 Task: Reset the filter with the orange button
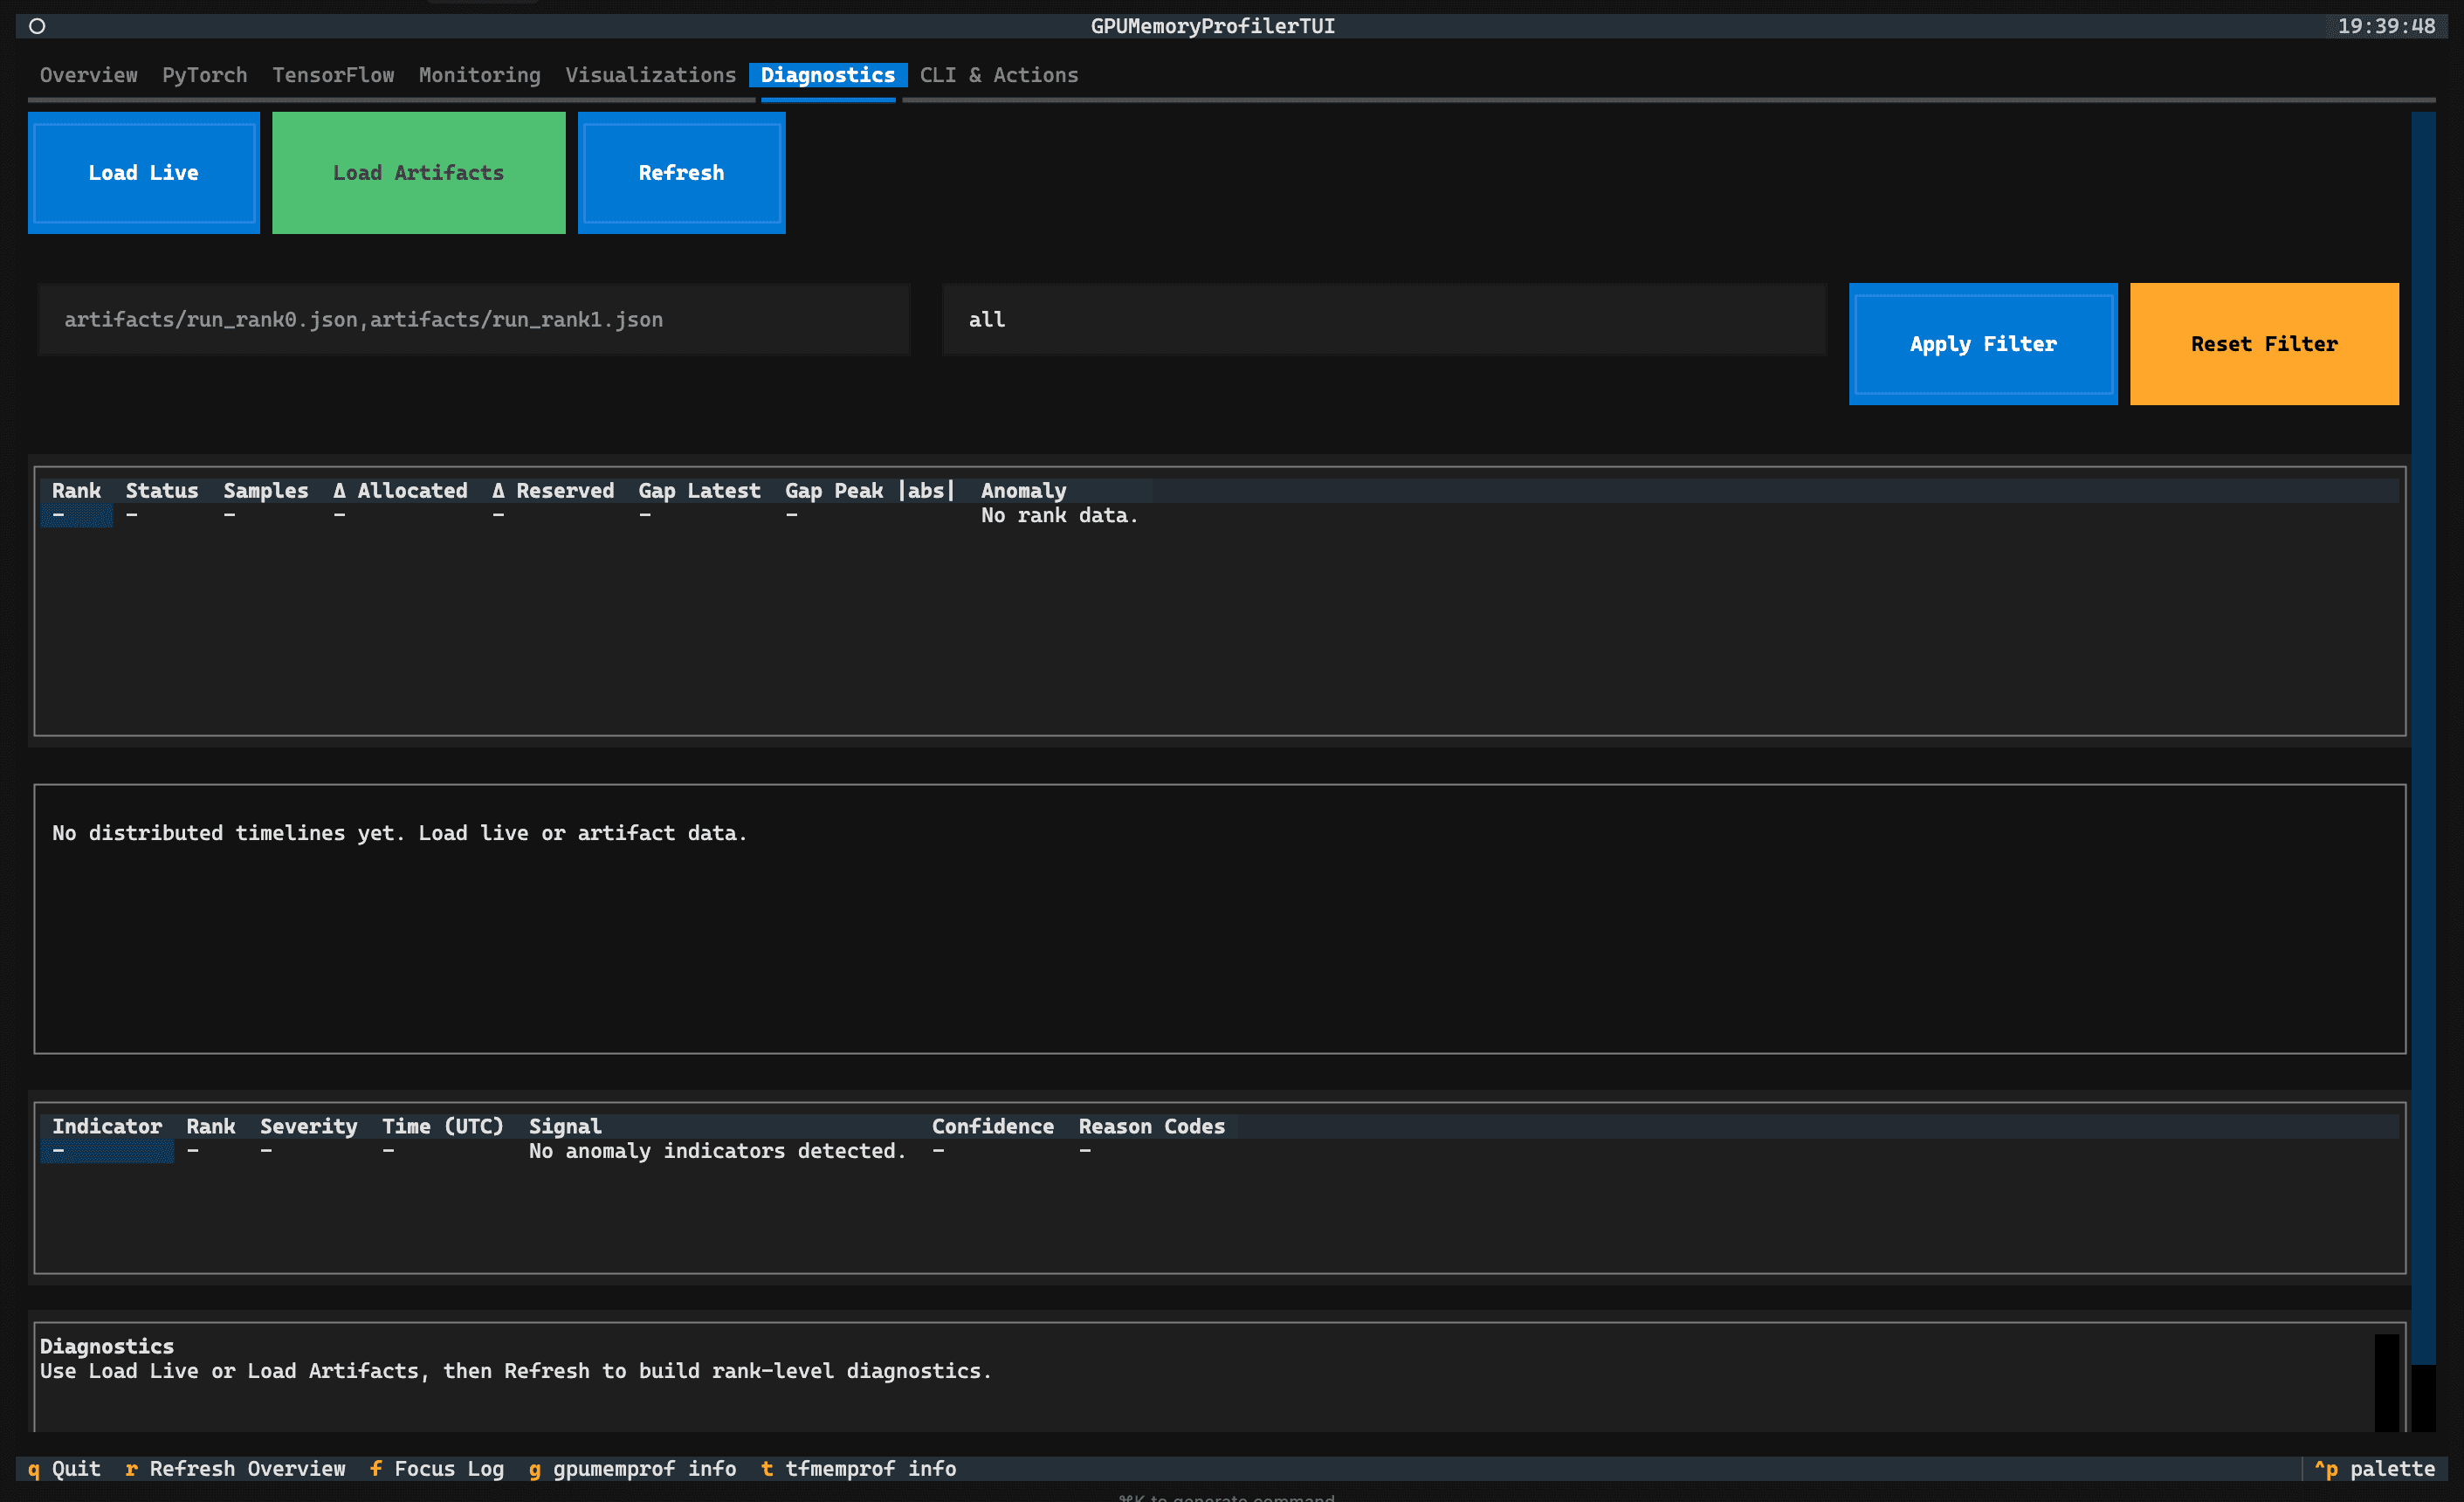click(x=2264, y=343)
